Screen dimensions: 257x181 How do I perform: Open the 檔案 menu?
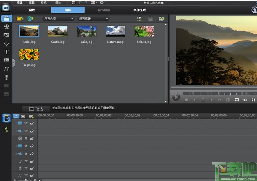click(x=20, y=3)
